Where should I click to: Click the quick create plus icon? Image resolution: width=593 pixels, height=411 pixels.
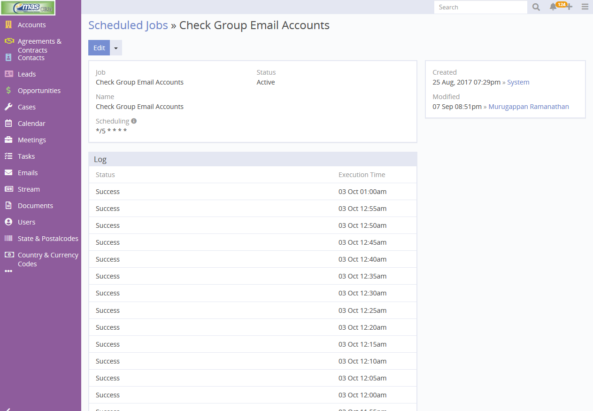coord(569,7)
